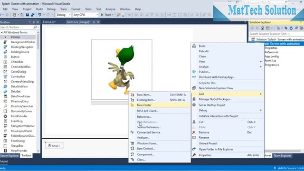Click the Rename icon in context menu
304x171 pixels.
click(194, 137)
